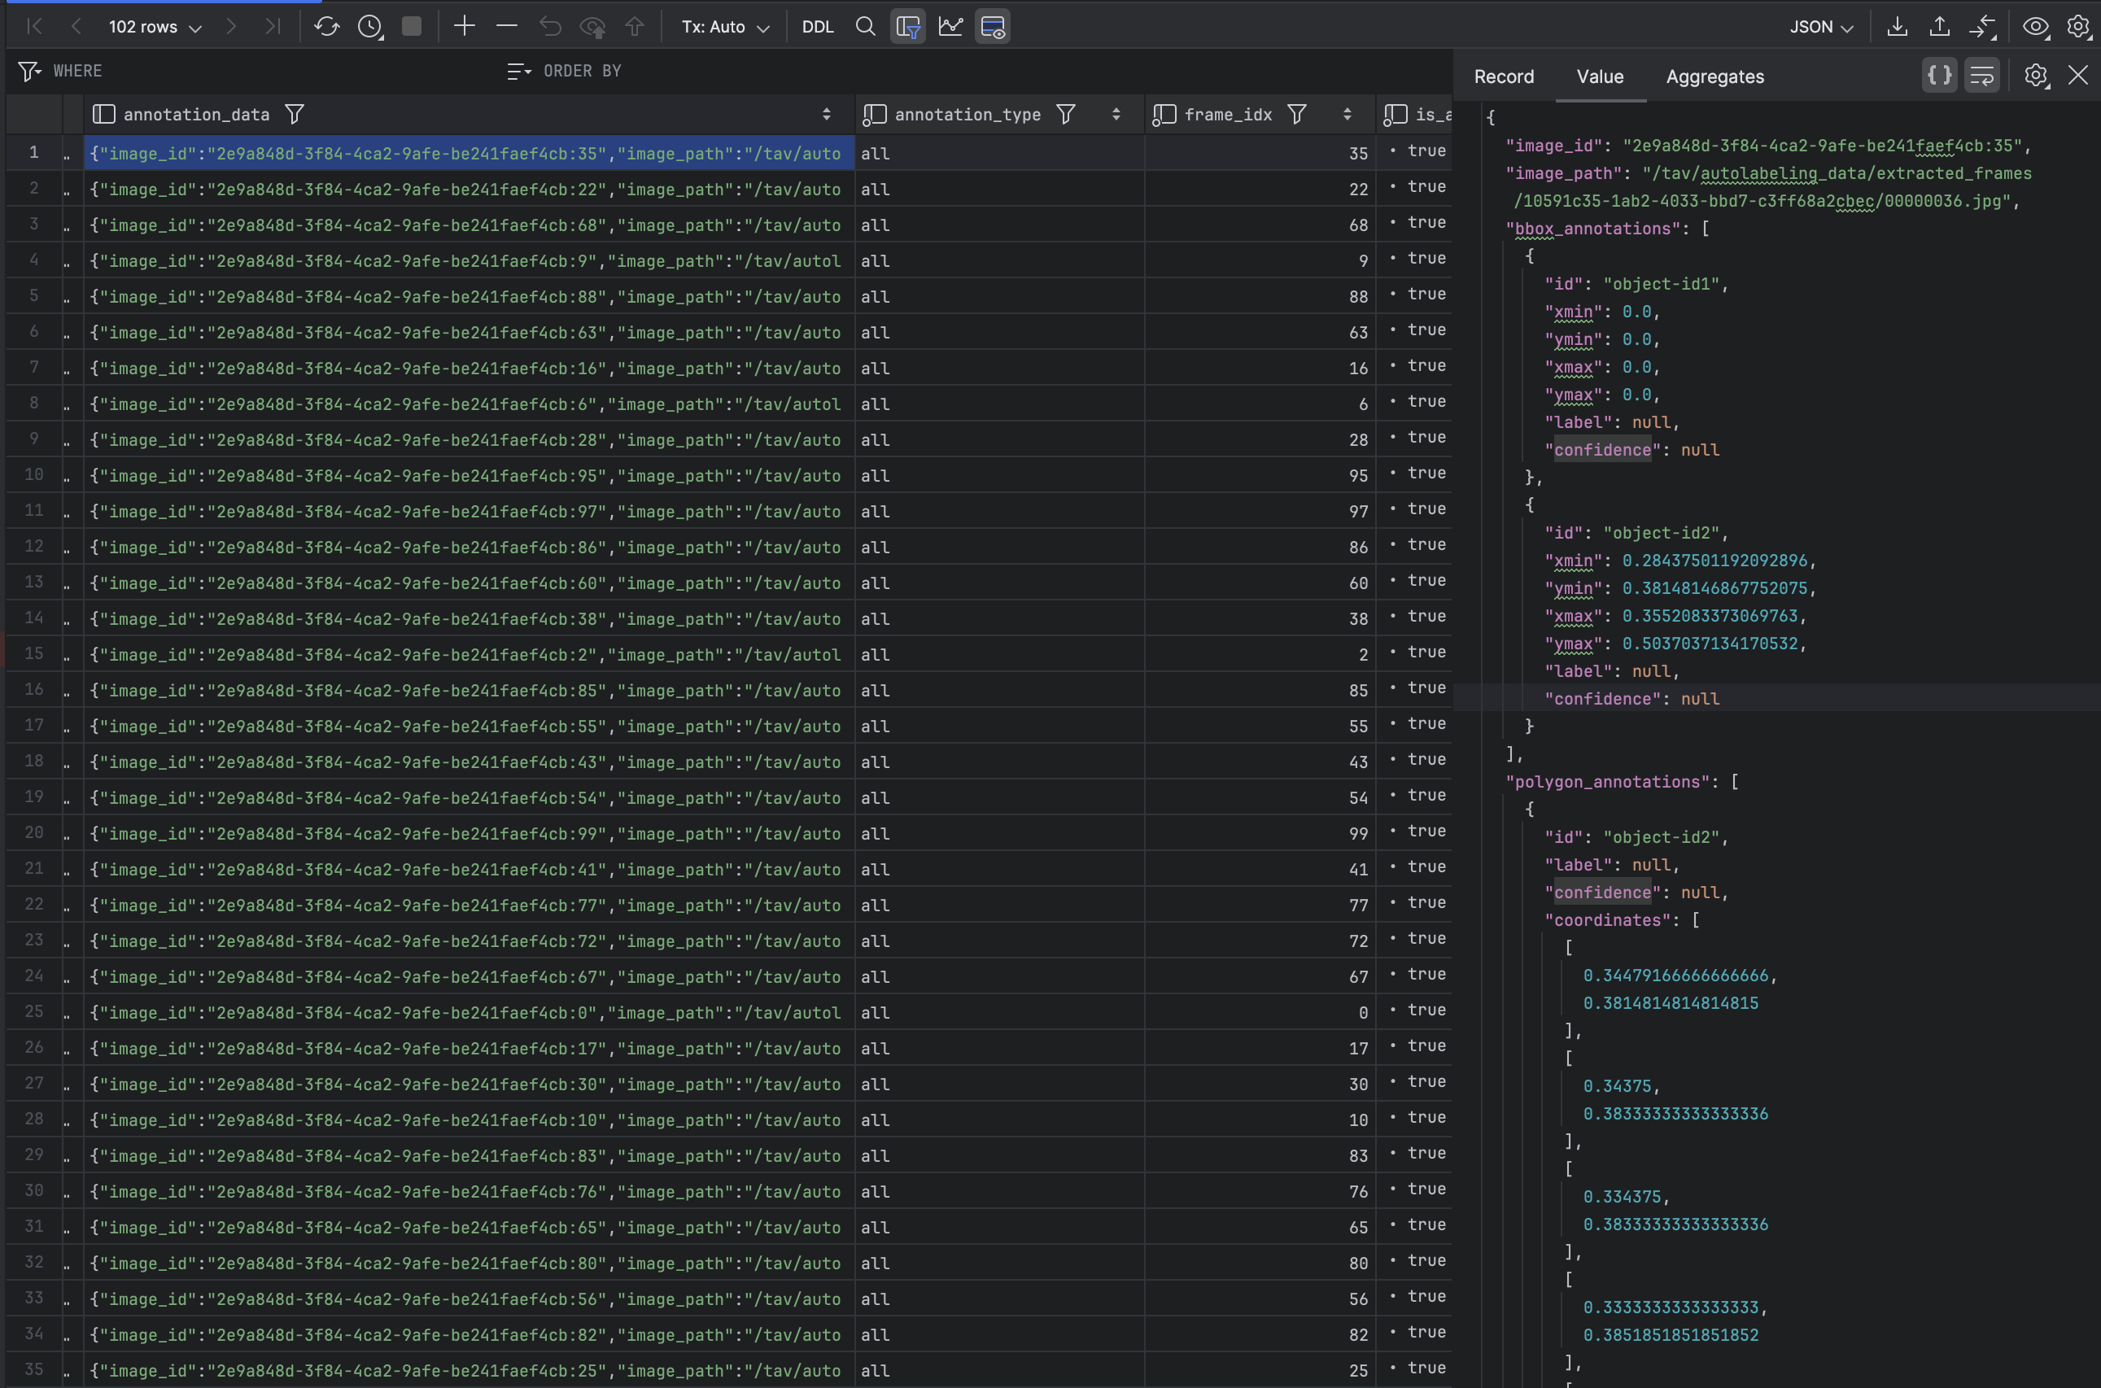The image size is (2101, 1388).
Task: Open the JSON extractor format dropdown
Action: pyautogui.click(x=1820, y=27)
